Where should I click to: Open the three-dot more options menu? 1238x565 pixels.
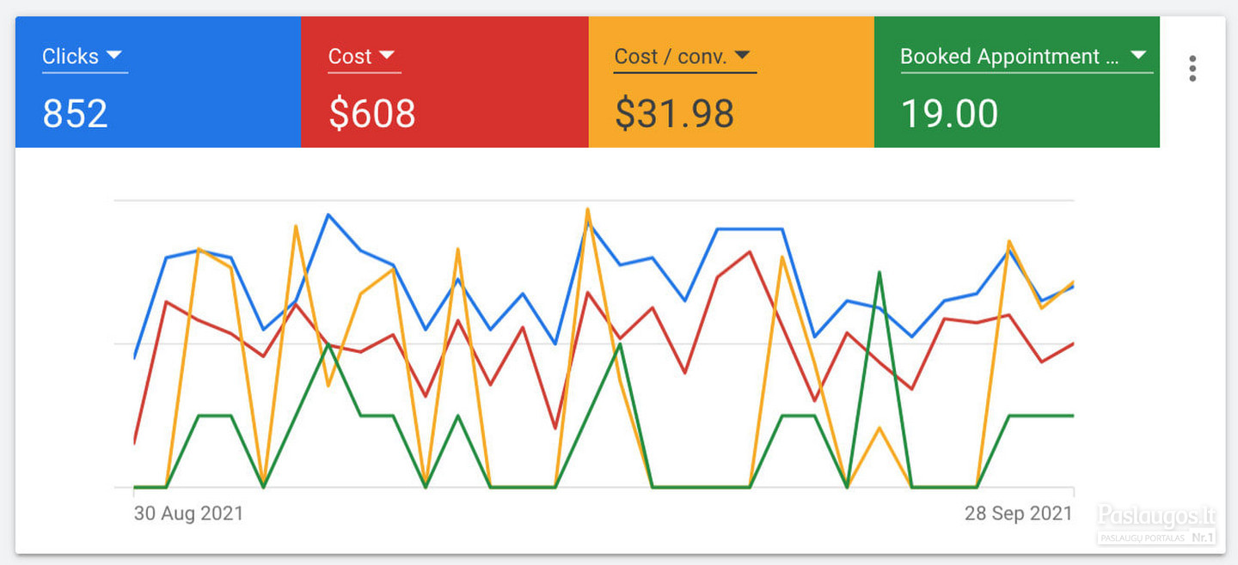coord(1192,69)
